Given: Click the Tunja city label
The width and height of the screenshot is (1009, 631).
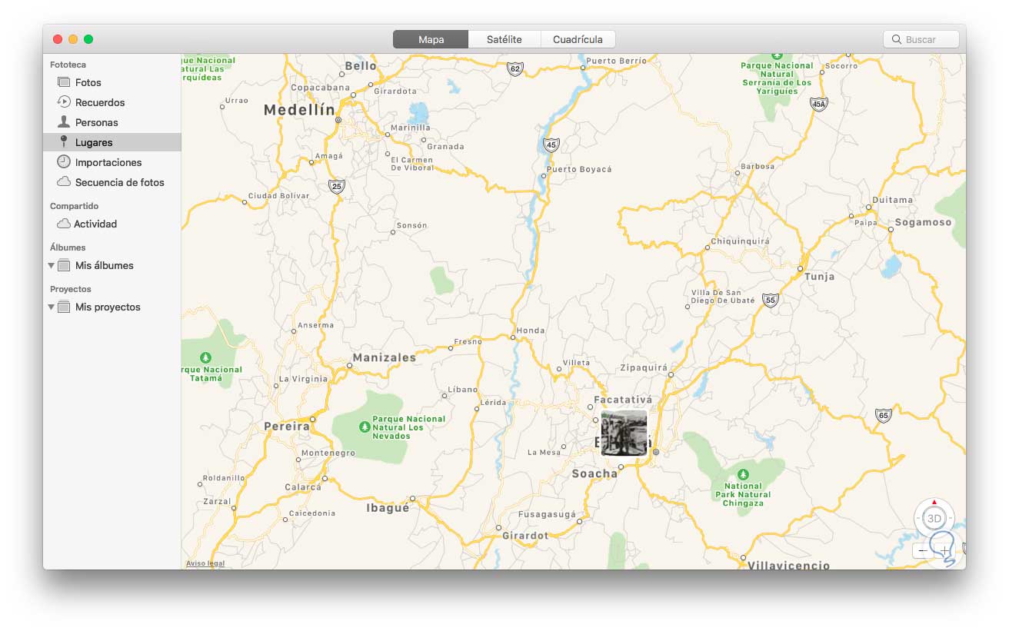Looking at the screenshot, I should point(819,277).
